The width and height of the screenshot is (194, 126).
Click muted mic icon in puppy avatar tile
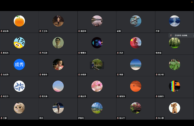pyautogui.click(x=156, y=118)
